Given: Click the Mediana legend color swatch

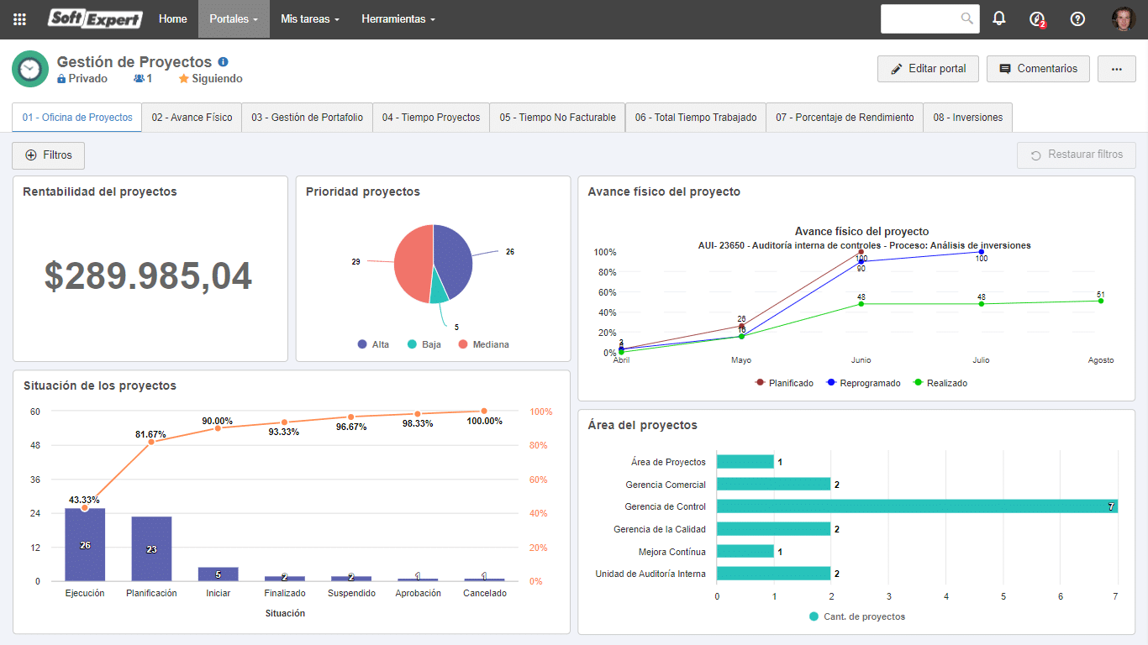Looking at the screenshot, I should click(x=463, y=344).
